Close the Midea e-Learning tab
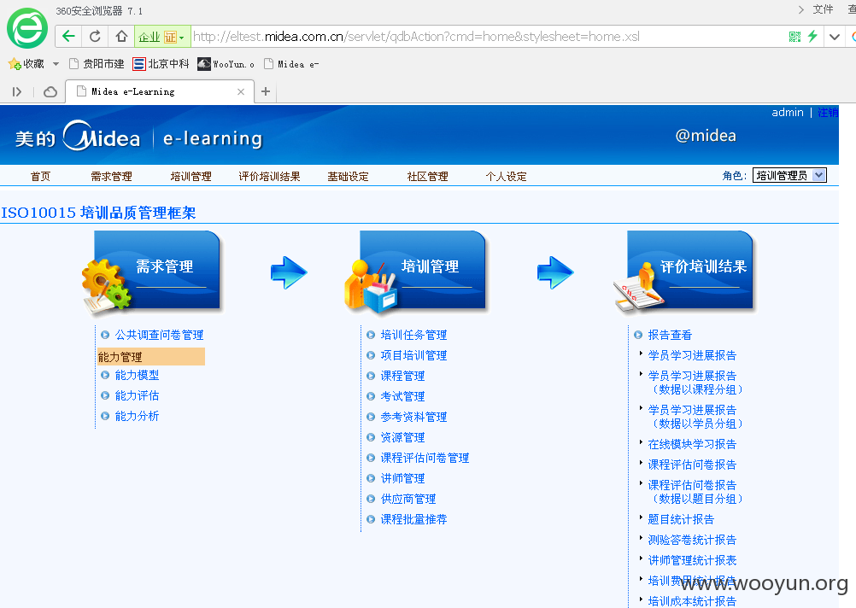The height and width of the screenshot is (608, 856). coord(241,91)
